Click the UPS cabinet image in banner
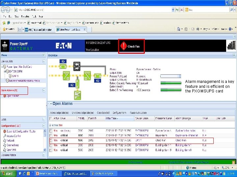Image resolution: width=237 pixels, height=177 pixels. [x=231, y=46]
